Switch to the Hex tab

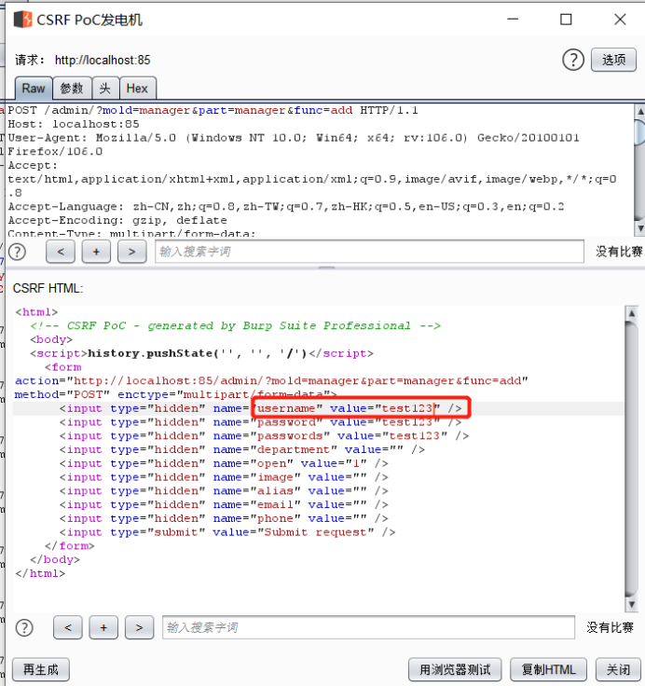[137, 89]
